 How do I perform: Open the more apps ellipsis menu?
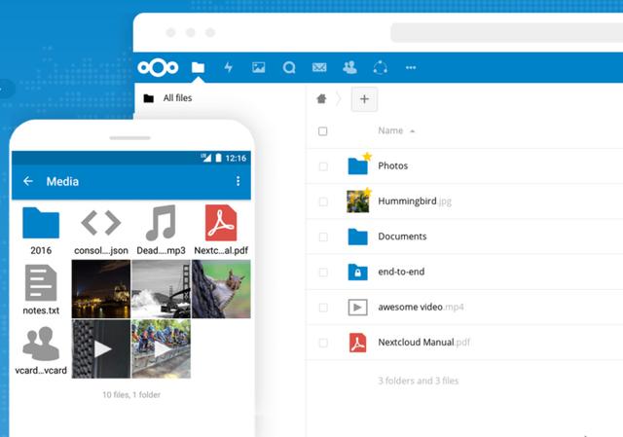click(x=411, y=67)
